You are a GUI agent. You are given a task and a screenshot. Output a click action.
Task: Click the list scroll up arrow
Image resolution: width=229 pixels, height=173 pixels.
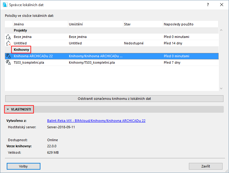221,30
